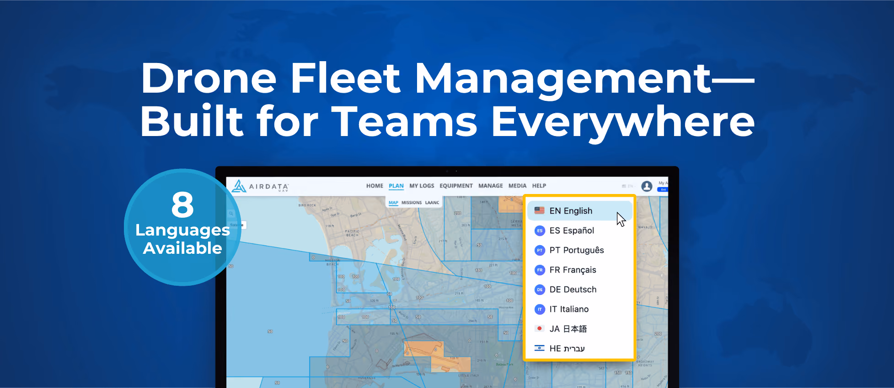Screen dimensions: 894x388
Task: Select the US flag EN English option
Action: [579, 211]
